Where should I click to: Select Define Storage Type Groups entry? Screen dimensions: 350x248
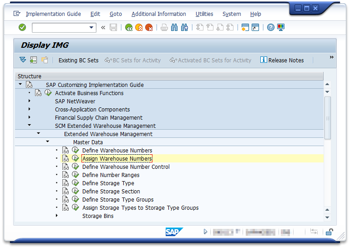coord(118,200)
